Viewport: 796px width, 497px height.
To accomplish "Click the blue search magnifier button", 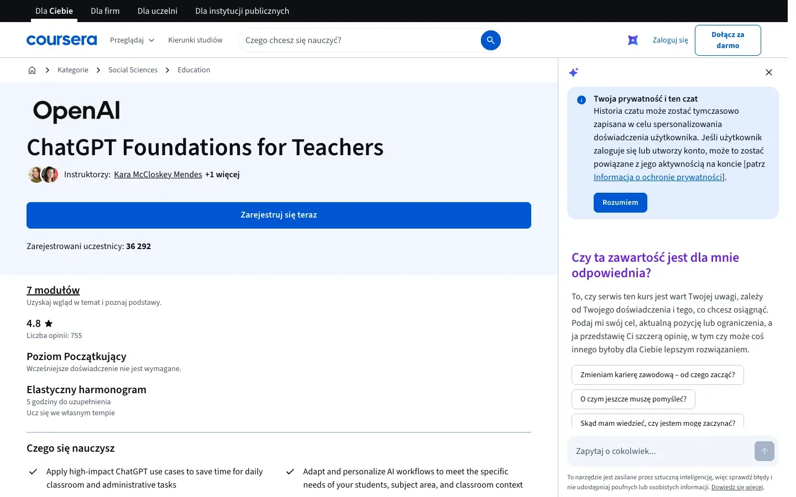I will (490, 40).
